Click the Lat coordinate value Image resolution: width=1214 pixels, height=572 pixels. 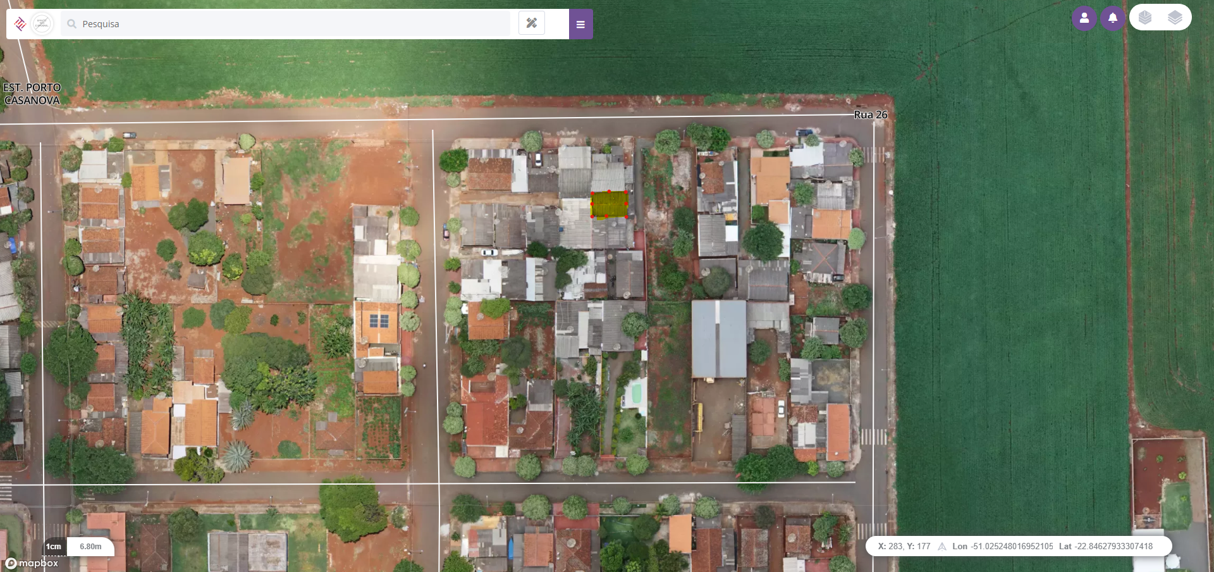click(x=1113, y=546)
